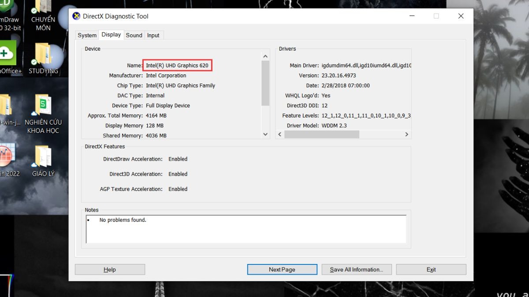This screenshot has width=529, height=297.
Task: Click WHQL Logo'd value Yes
Action: tap(326, 95)
